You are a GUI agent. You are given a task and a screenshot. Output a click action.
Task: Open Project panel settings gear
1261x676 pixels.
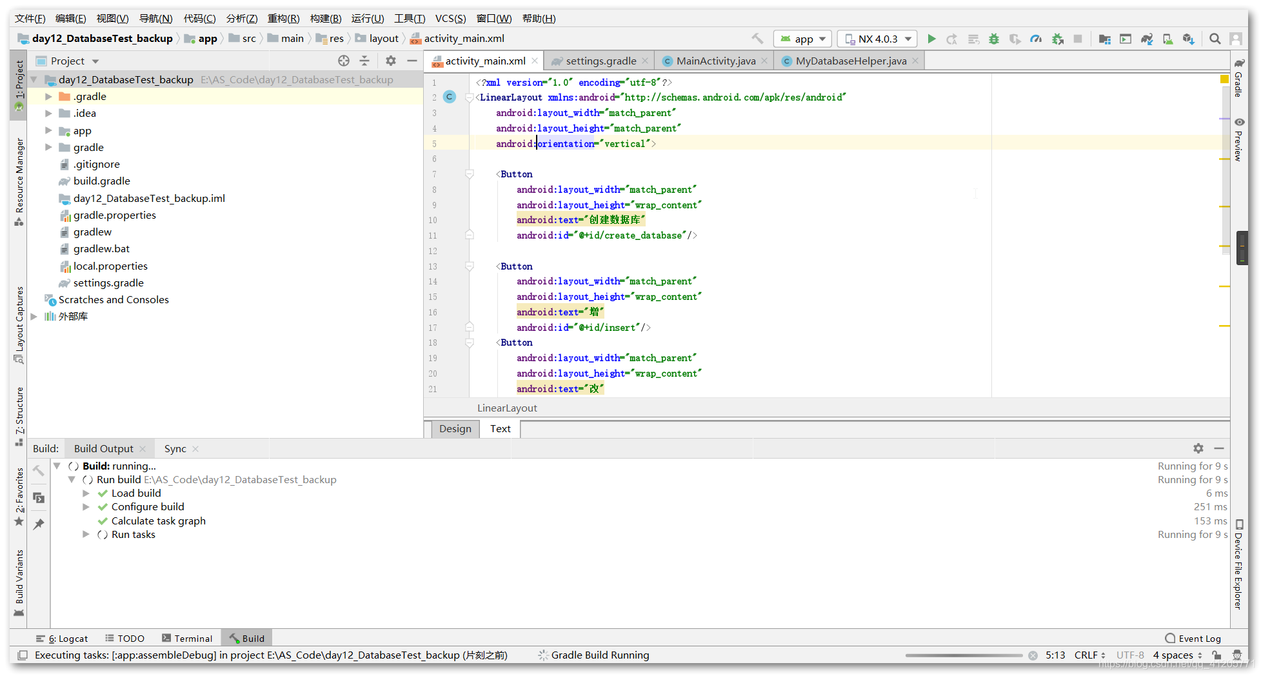click(x=391, y=61)
